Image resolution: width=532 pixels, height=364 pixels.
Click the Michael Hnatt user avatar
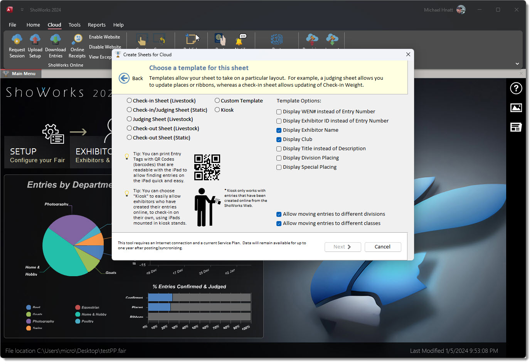click(x=461, y=10)
